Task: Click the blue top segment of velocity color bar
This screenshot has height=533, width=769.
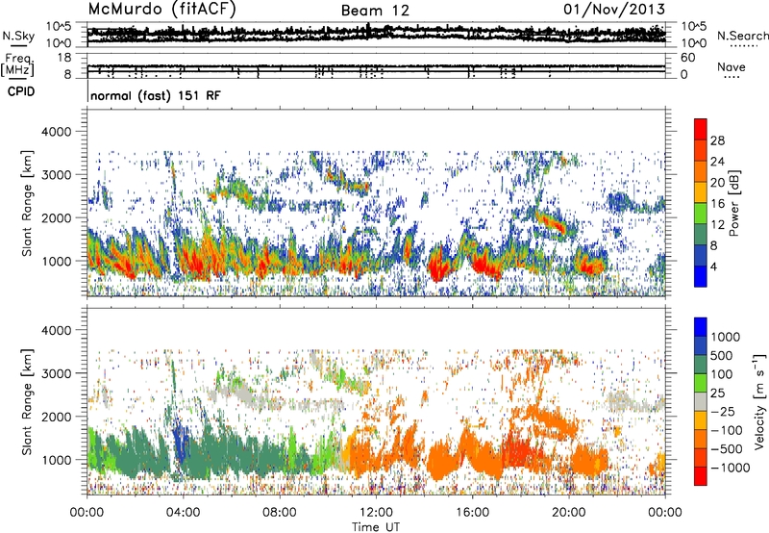Action: click(701, 327)
